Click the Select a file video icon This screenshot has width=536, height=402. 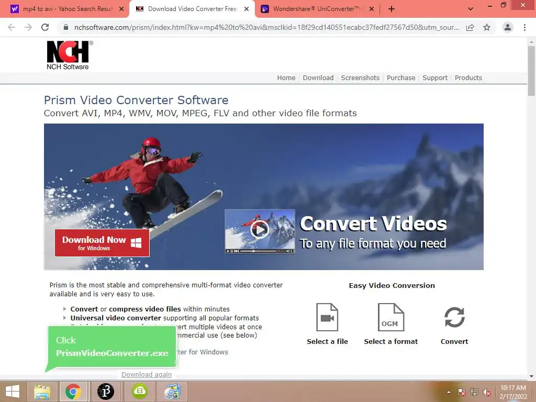click(327, 317)
